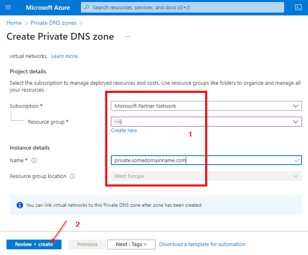Click the Name field with private.somedomainname.com
The width and height of the screenshot is (308, 255).
tap(206, 160)
